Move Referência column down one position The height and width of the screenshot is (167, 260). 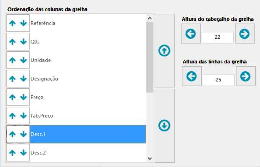click(x=24, y=23)
